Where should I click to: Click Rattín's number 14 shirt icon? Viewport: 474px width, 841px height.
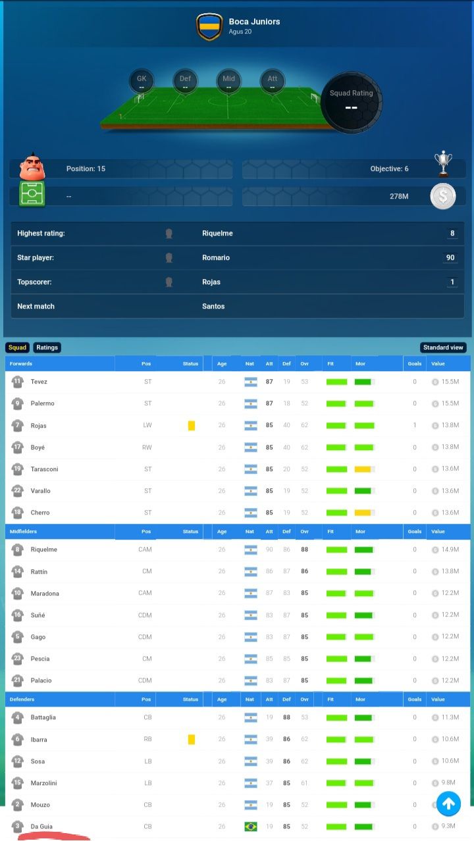pyautogui.click(x=17, y=571)
